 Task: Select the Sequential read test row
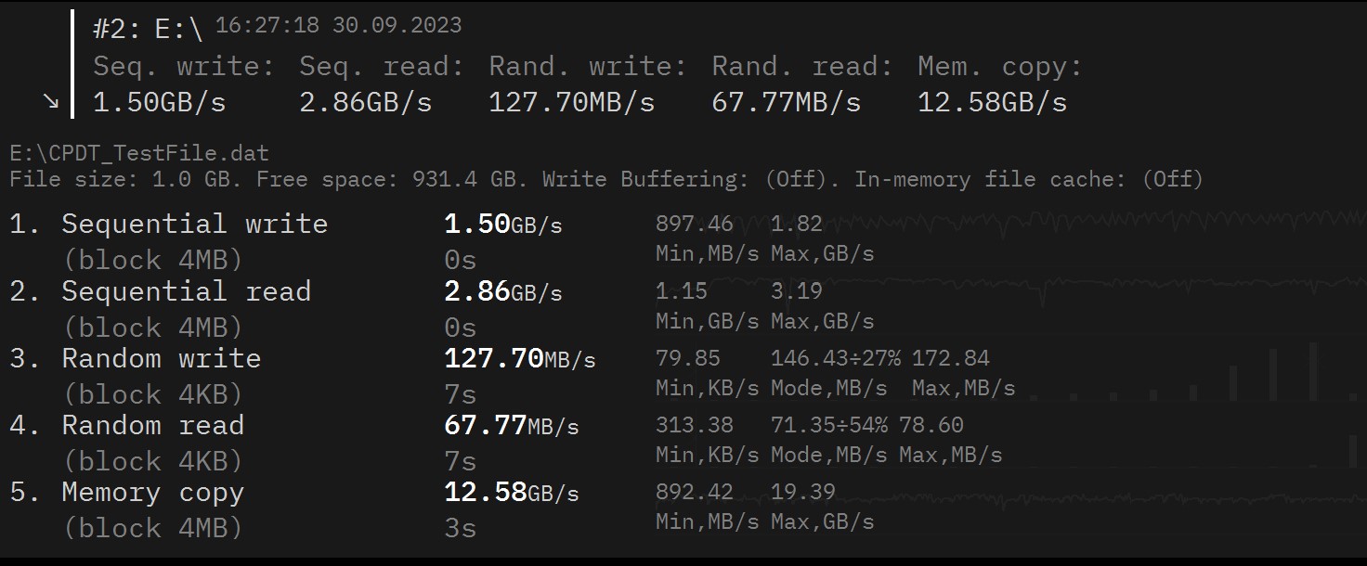pos(186,291)
